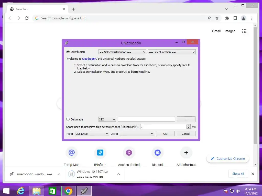Open the Discord shortcut

157,157
